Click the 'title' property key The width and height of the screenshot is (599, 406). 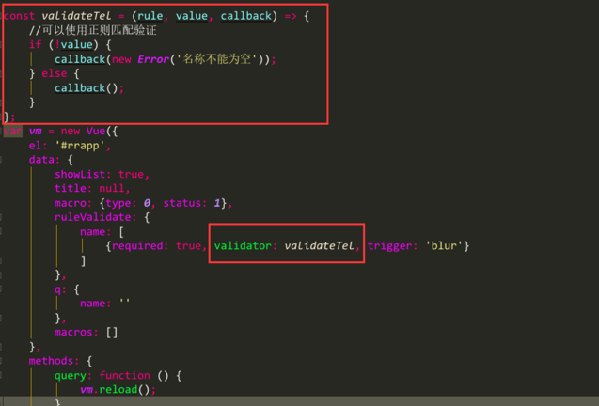(x=71, y=188)
